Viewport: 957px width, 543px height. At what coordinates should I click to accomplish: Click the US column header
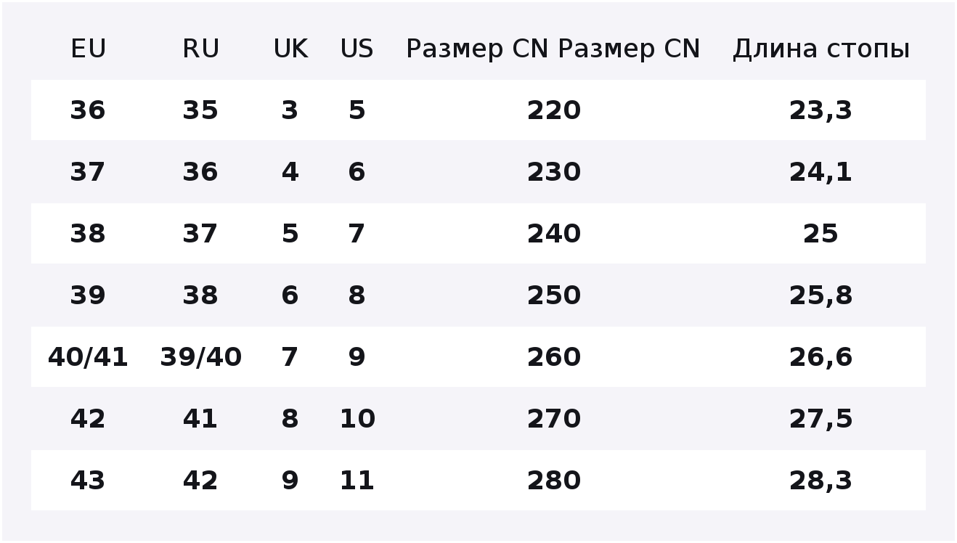click(357, 49)
